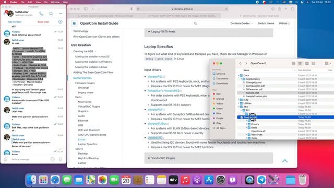Expand the Drivers folder in Finder
The height and width of the screenshot is (188, 334).
pos(247,124)
